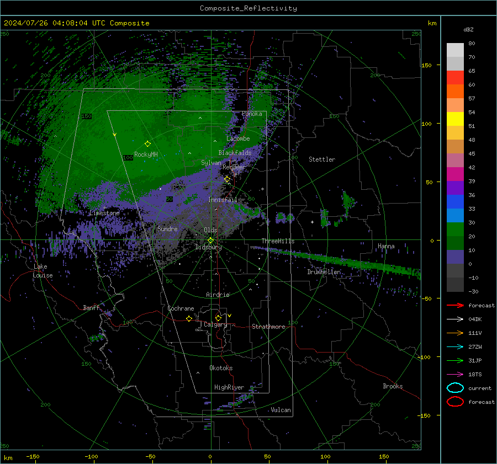Image resolution: width=497 pixels, height=464 pixels.
Task: Click the -150 tick on bottom km axis
Action: (33, 456)
